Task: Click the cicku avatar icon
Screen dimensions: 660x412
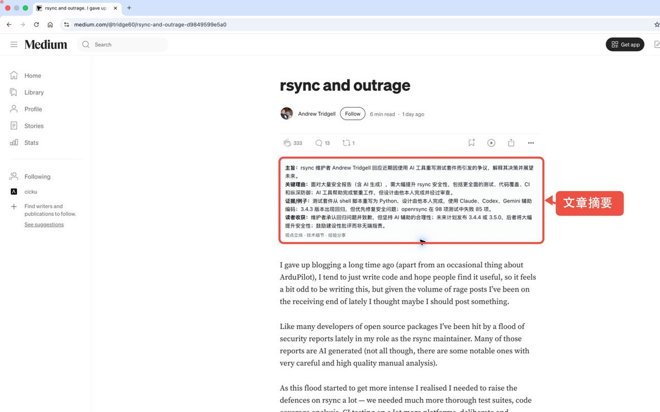Action: 14,192
